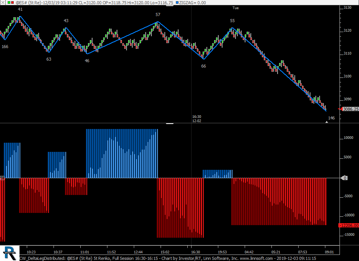Open the www.linnsoft.com footer text
Screen dimensions: 359x261
(256, 258)
